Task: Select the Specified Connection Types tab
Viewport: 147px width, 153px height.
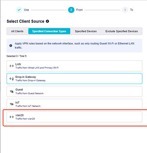Action: (49, 31)
